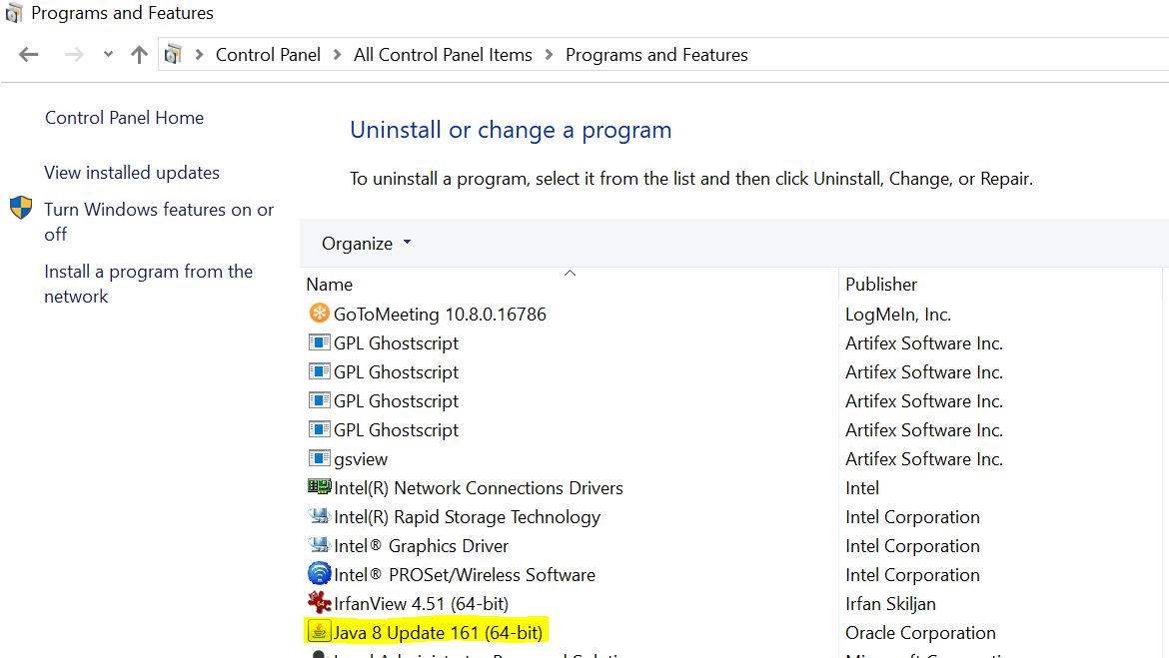This screenshot has width=1169, height=658.
Task: Open View installed updates link
Action: pos(132,173)
